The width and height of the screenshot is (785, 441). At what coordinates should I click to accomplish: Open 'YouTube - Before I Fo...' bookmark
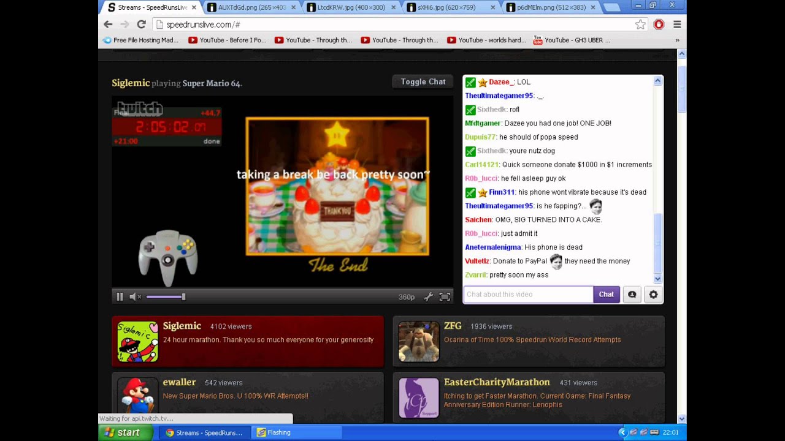tap(227, 40)
